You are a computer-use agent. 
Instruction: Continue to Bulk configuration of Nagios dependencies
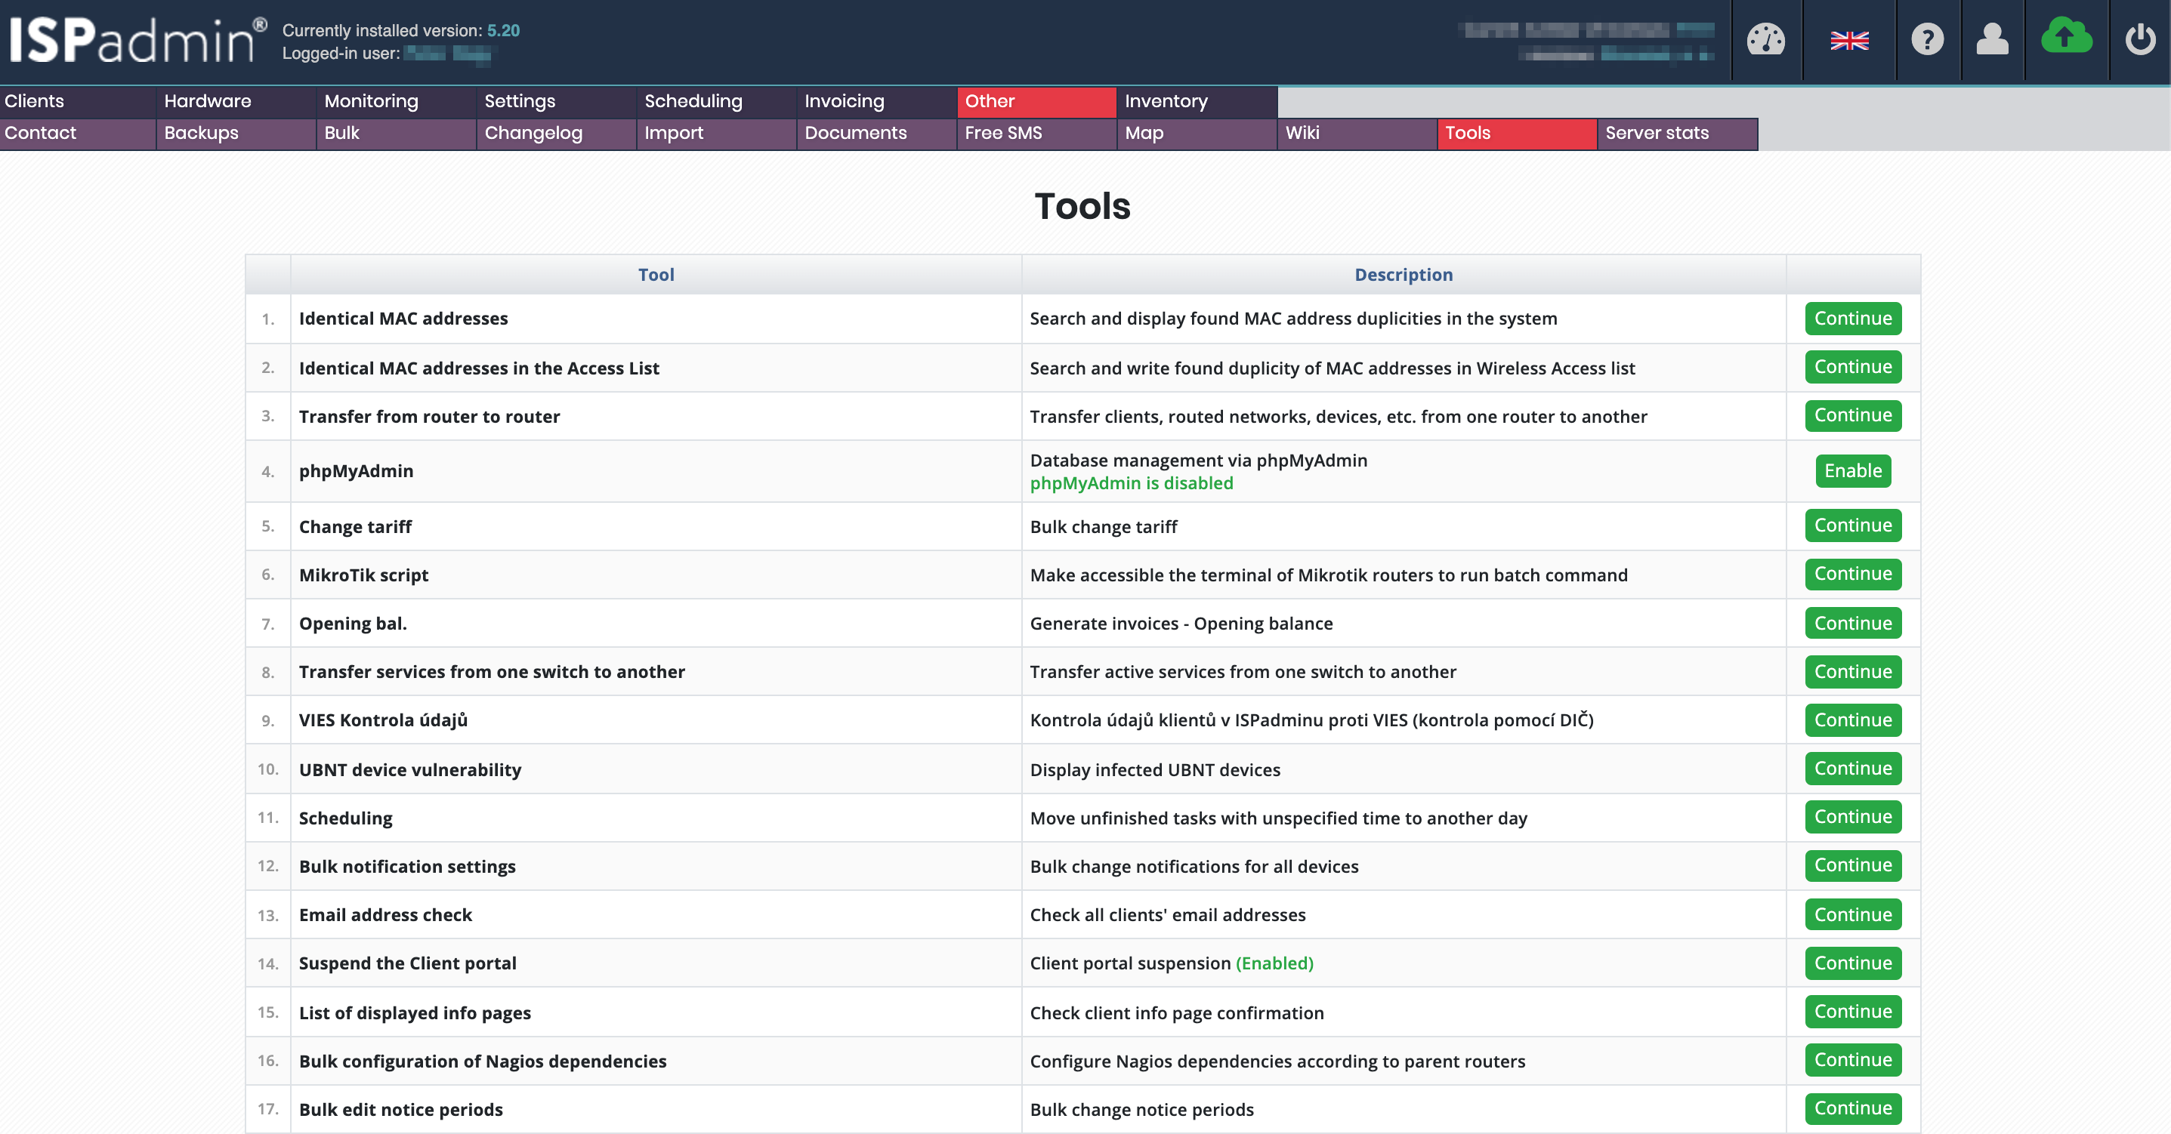pos(1852,1060)
